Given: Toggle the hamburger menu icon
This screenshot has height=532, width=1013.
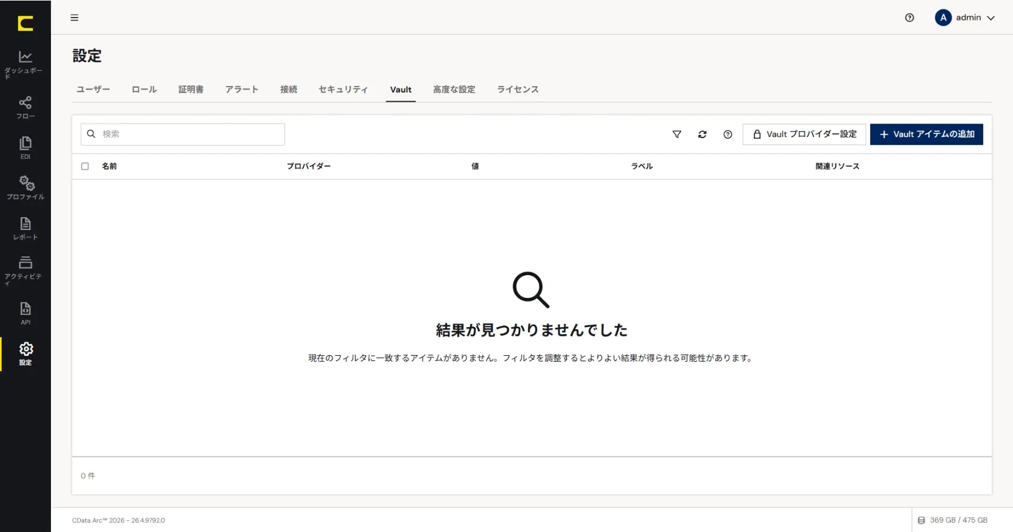Looking at the screenshot, I should 74,18.
